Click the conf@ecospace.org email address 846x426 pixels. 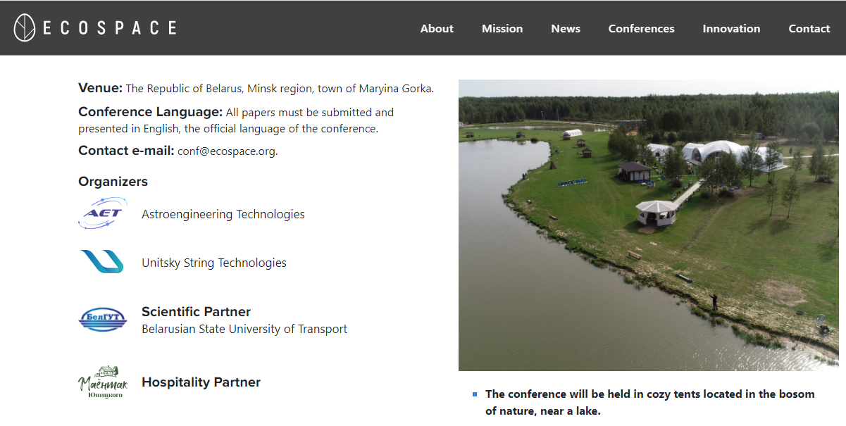coord(226,151)
